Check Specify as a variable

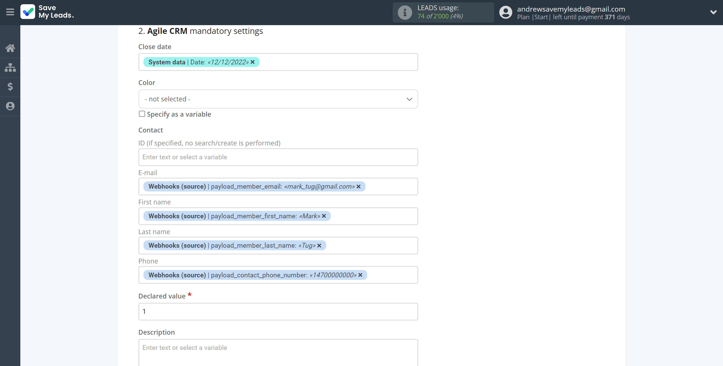pos(142,114)
